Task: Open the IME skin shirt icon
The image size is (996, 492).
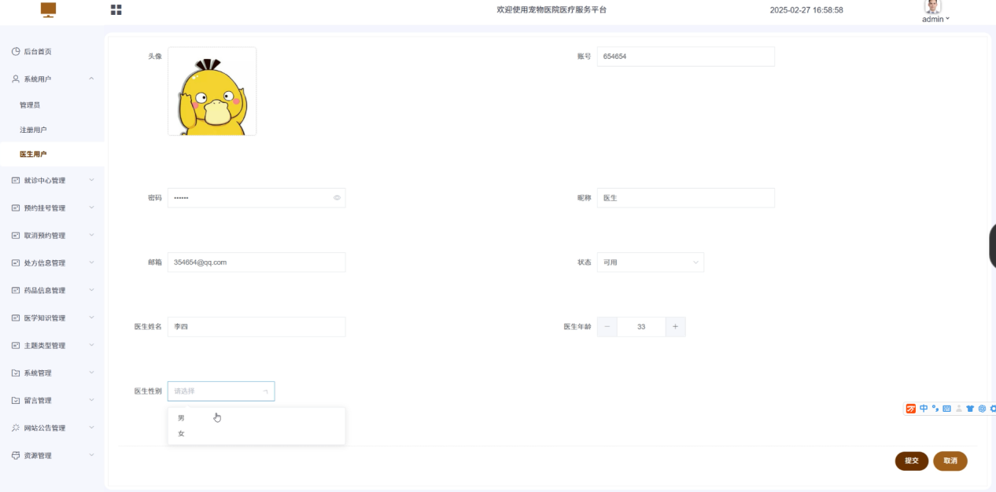Action: coord(970,409)
